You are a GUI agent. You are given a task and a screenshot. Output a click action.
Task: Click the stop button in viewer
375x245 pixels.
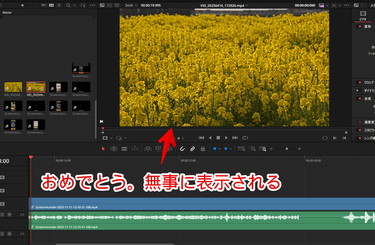click(218, 138)
